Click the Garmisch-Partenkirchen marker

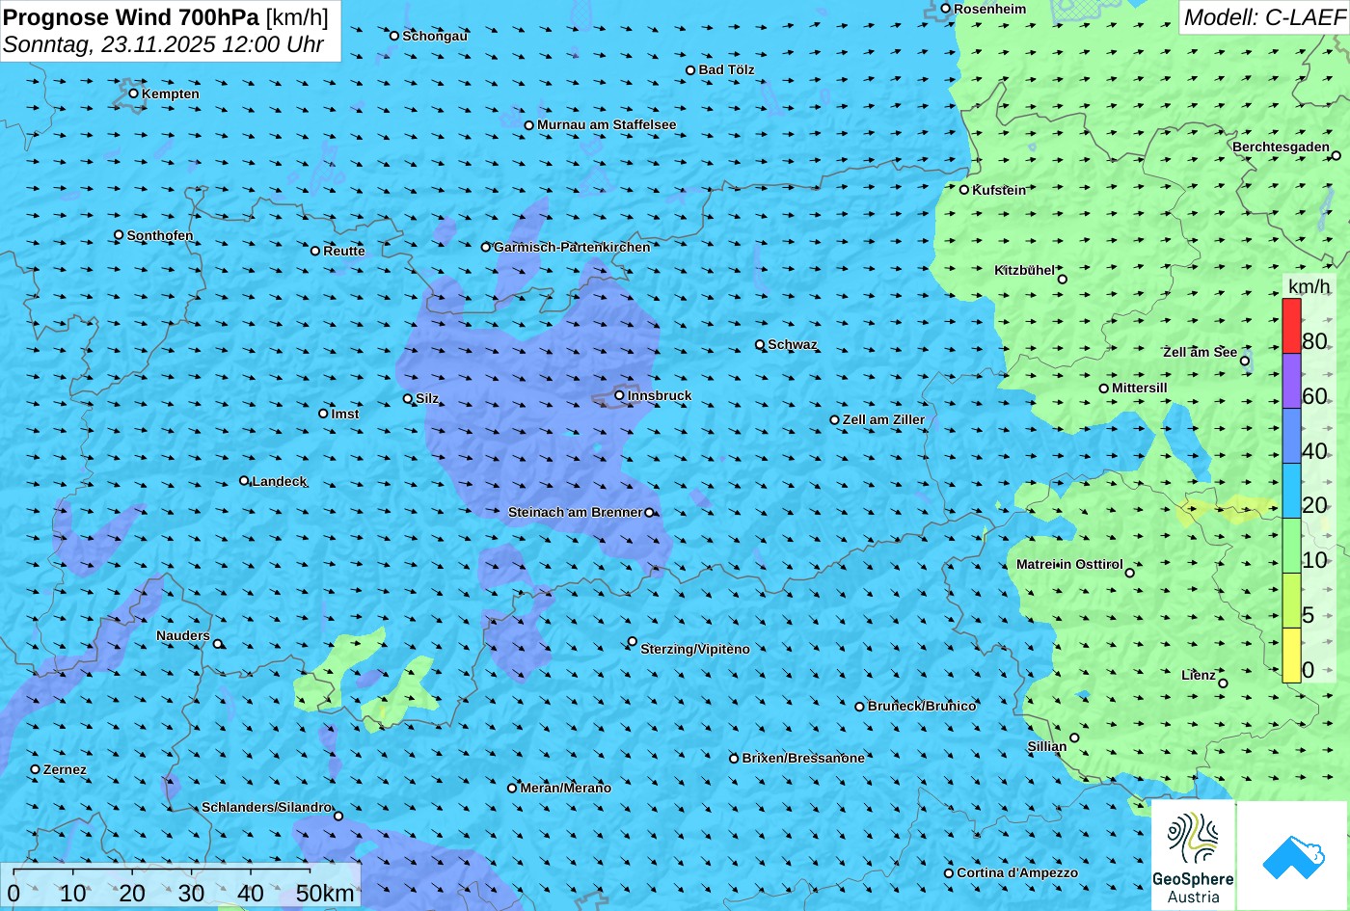(485, 247)
